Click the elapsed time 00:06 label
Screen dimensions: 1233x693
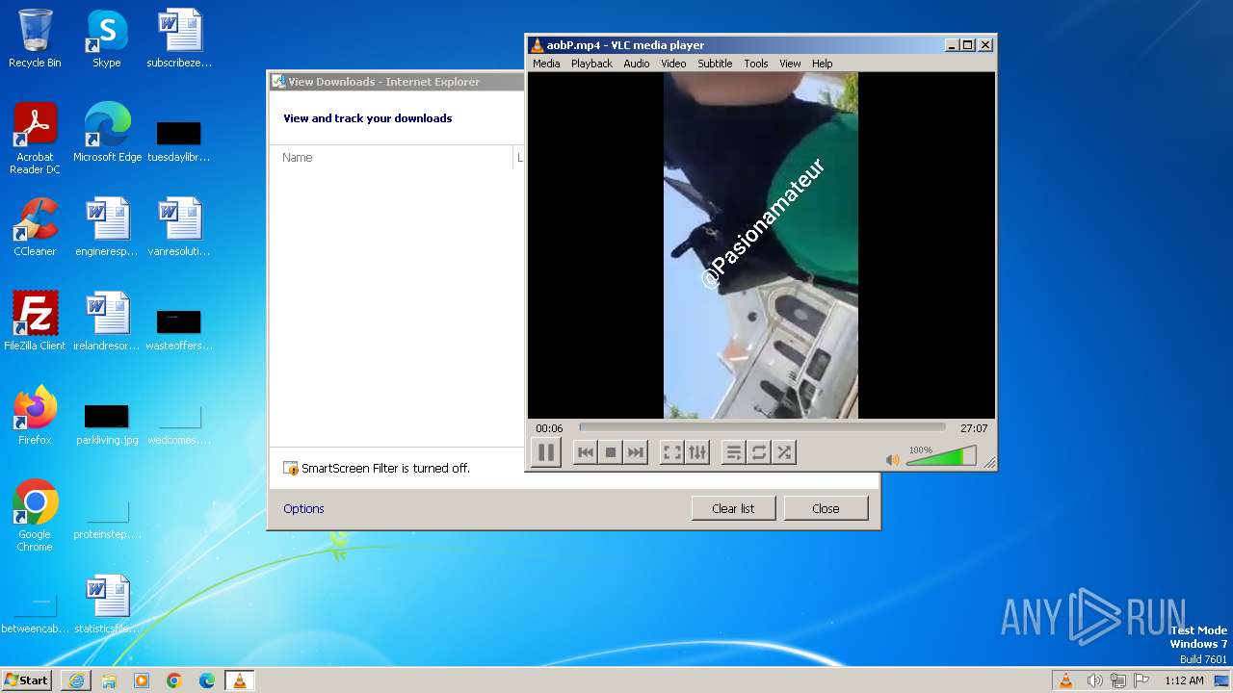[x=549, y=428]
